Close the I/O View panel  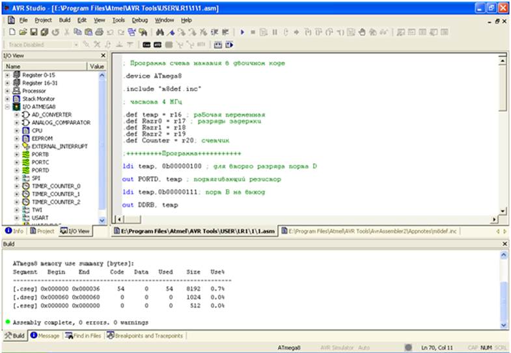pos(103,56)
